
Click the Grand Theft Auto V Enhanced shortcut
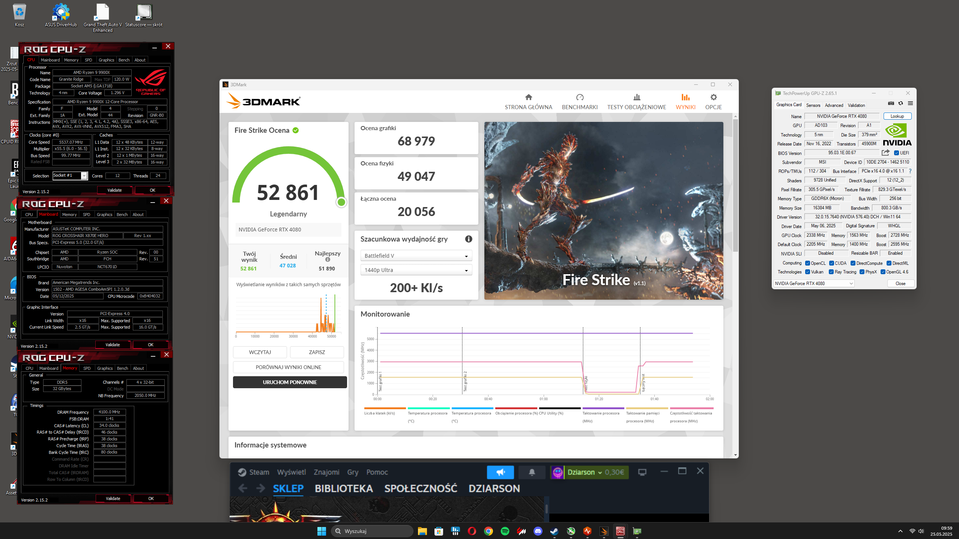coord(102,18)
